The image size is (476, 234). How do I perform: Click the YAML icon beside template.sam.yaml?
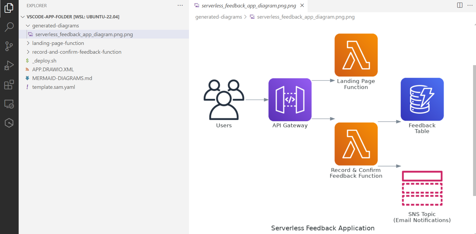pyautogui.click(x=27, y=87)
